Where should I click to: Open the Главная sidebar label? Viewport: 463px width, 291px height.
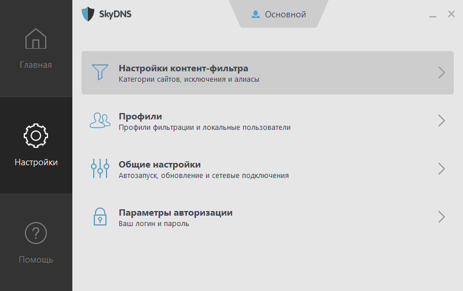tap(36, 65)
